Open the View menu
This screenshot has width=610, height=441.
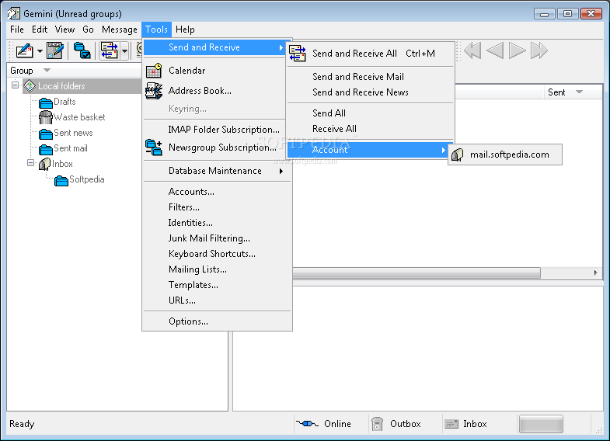(64, 30)
